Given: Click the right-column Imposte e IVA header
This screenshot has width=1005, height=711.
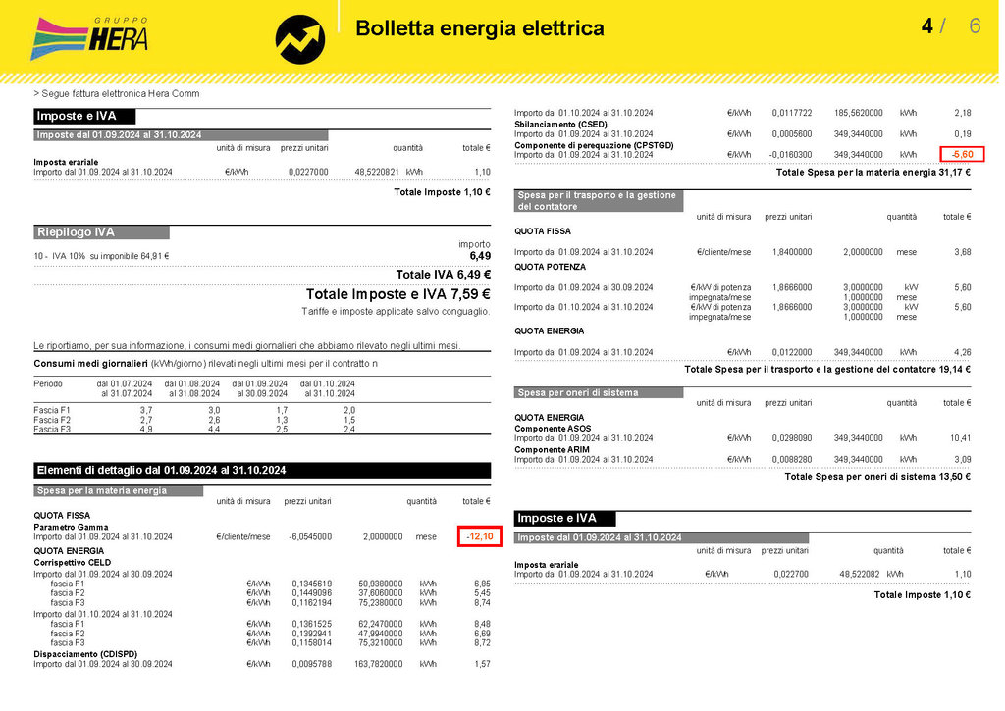Looking at the screenshot, I should point(564,518).
